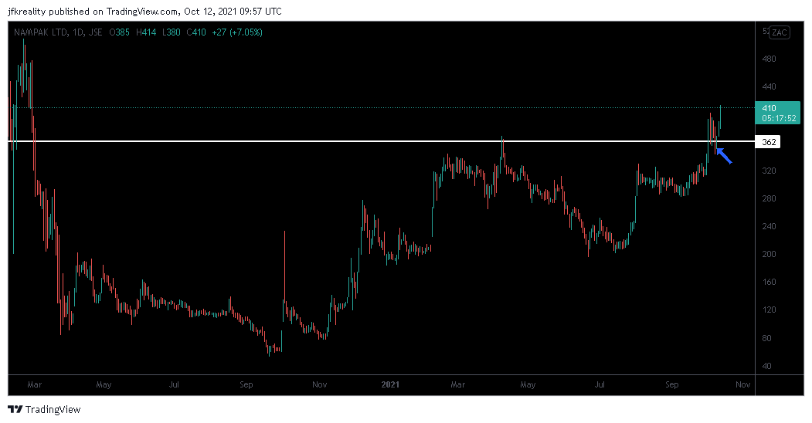Image resolution: width=812 pixels, height=423 pixels.
Task: Click the ZAC currency button
Action: [x=780, y=32]
